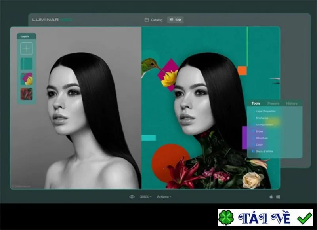
Task: Click the Windows logo icon
Action: 278,197
